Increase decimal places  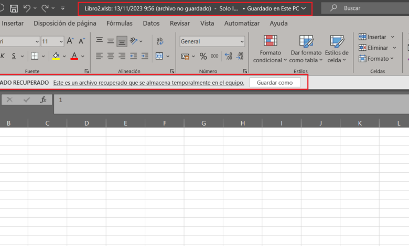click(x=229, y=56)
